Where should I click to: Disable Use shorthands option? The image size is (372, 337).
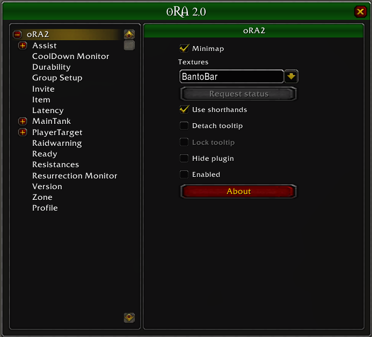coord(184,109)
